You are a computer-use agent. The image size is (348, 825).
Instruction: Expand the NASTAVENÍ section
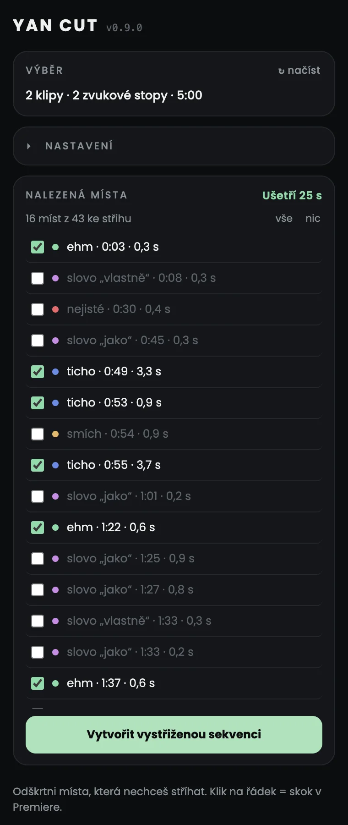(174, 146)
